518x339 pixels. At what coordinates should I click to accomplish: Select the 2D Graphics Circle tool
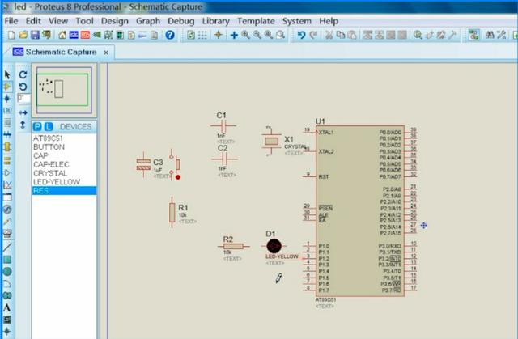coord(7,272)
